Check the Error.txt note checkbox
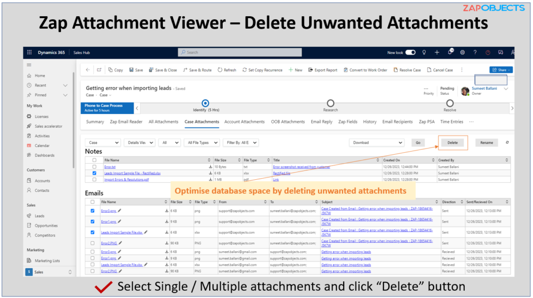This screenshot has width=533, height=298. (95, 167)
